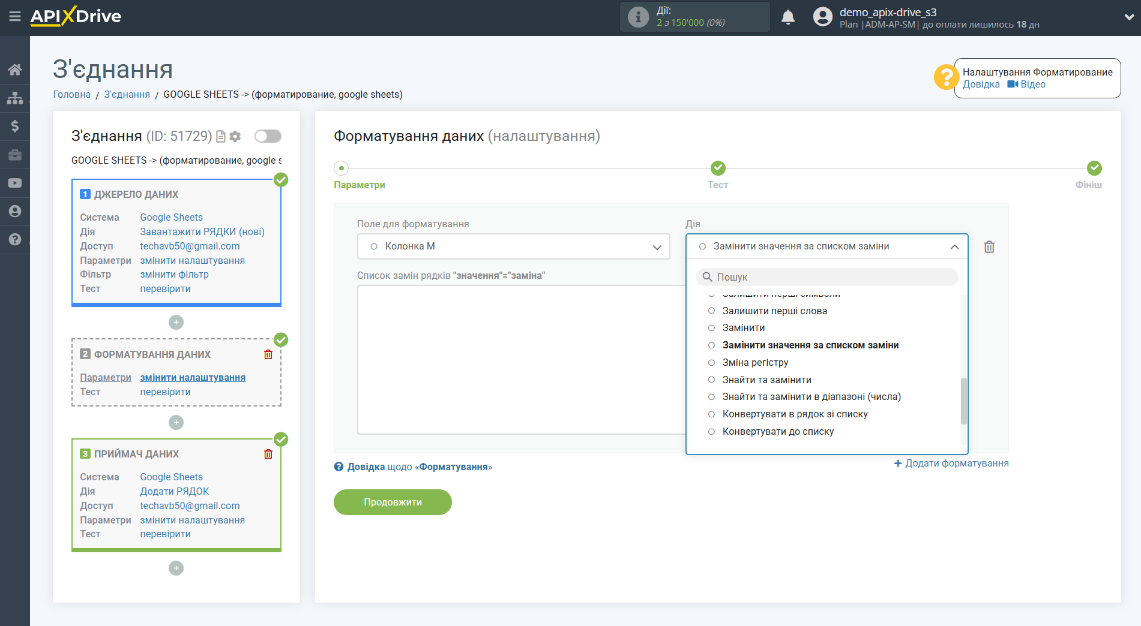The height and width of the screenshot is (626, 1141).
Task: Toggle the connection enable switch
Action: (268, 136)
